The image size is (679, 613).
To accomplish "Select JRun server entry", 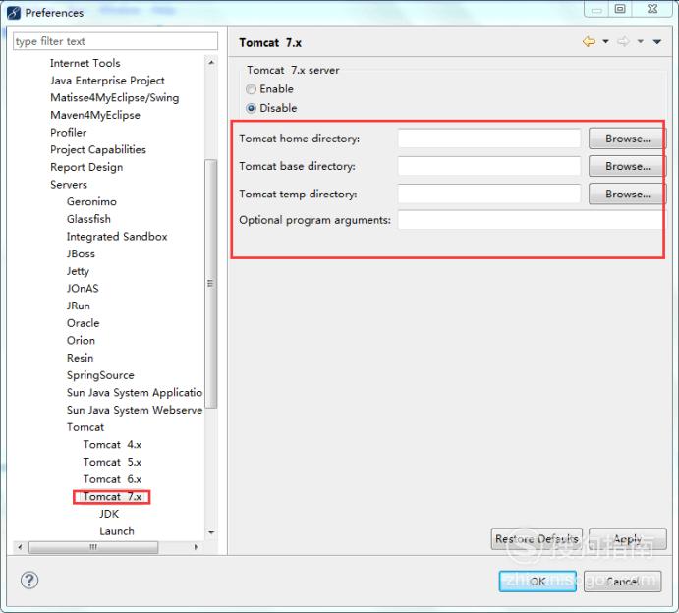I will point(79,306).
